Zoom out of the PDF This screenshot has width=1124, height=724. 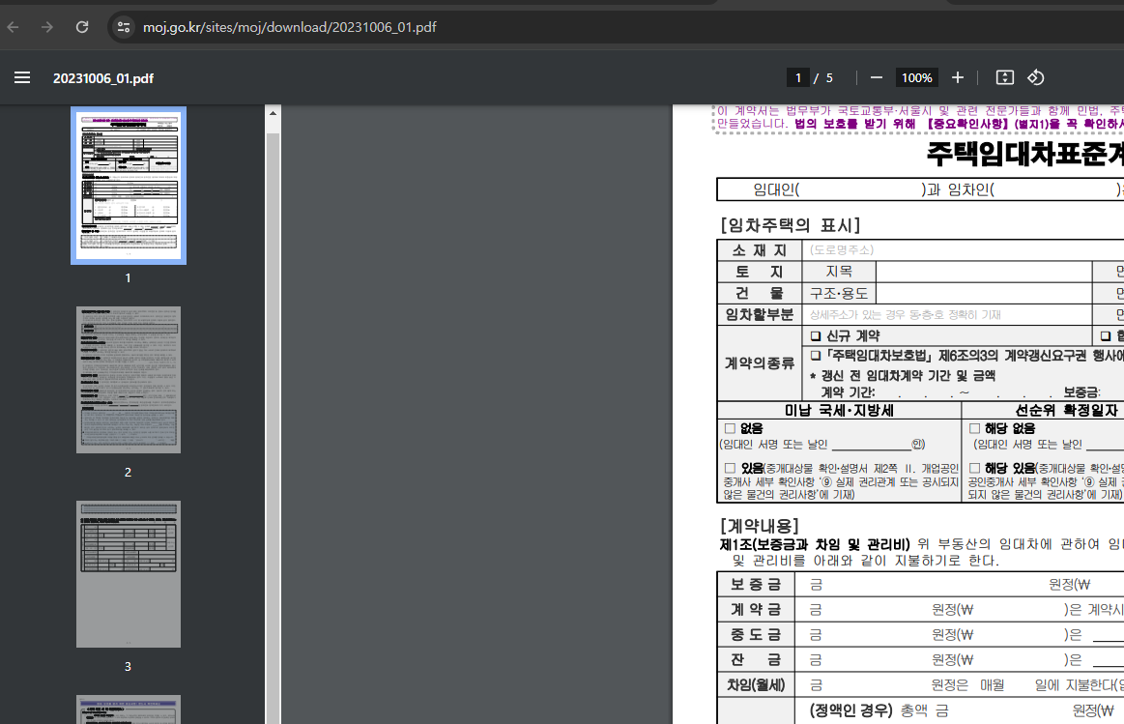(876, 77)
